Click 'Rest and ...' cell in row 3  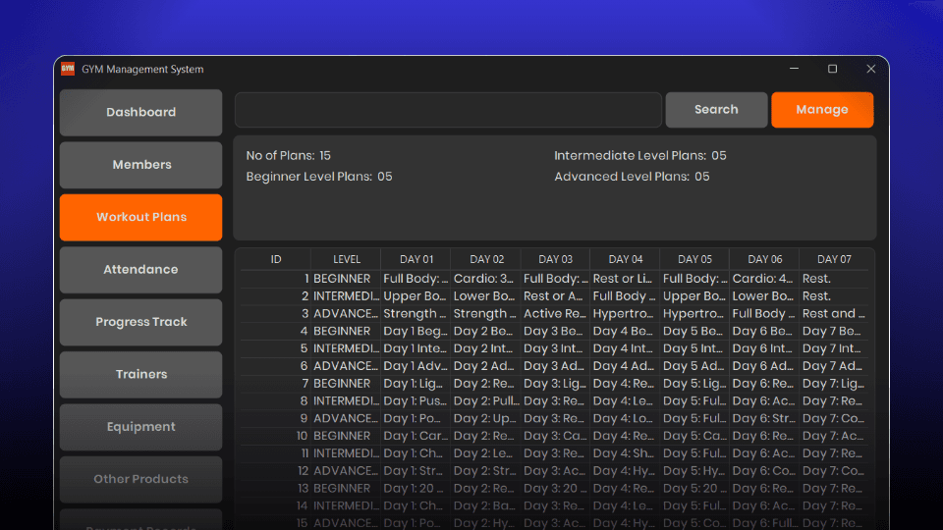coord(834,314)
